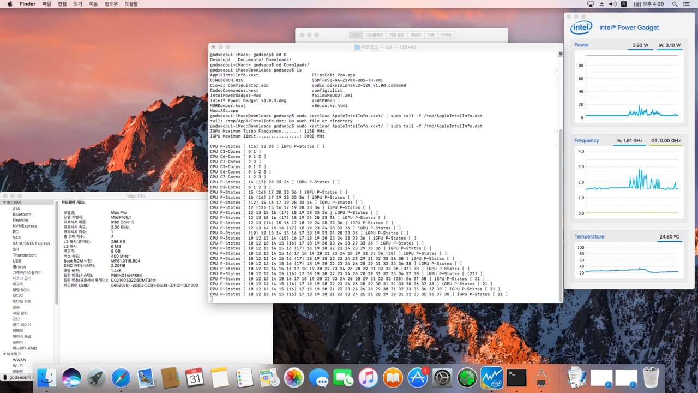Switch to 메모리 tab in About window
This screenshot has width=698, height=393.
coord(416,35)
